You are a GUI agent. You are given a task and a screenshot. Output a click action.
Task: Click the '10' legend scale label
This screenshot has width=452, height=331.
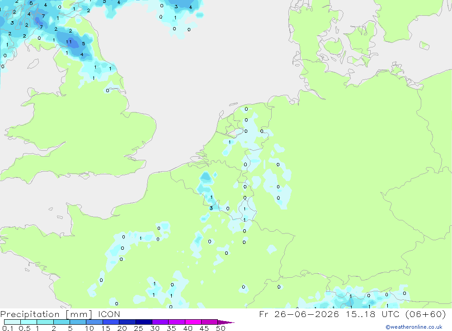89,328
